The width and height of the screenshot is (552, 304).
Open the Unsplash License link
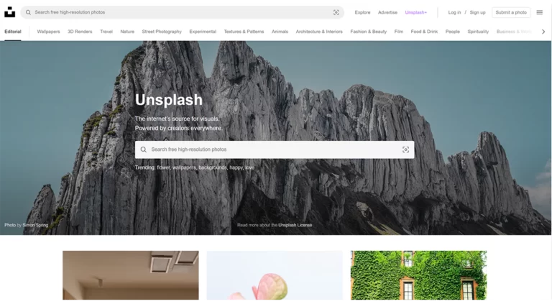click(x=295, y=225)
